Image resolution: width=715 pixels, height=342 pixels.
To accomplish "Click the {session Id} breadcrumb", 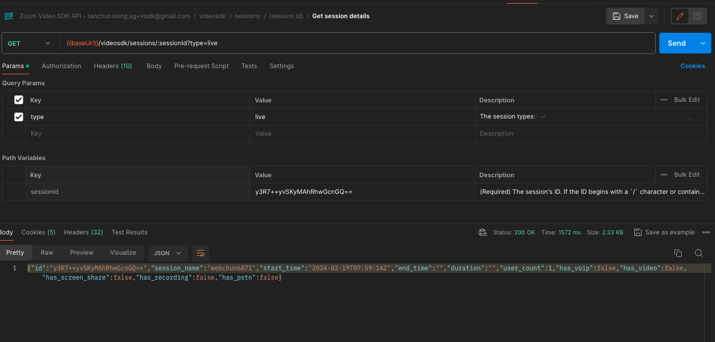I will click(286, 16).
